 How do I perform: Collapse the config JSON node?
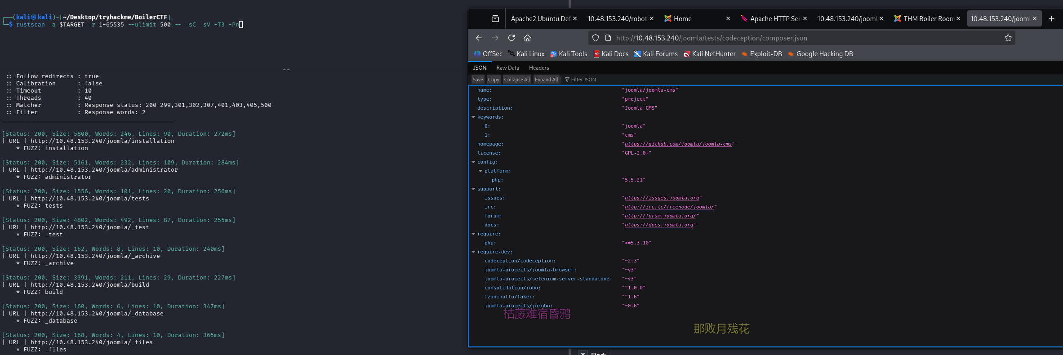pos(473,162)
